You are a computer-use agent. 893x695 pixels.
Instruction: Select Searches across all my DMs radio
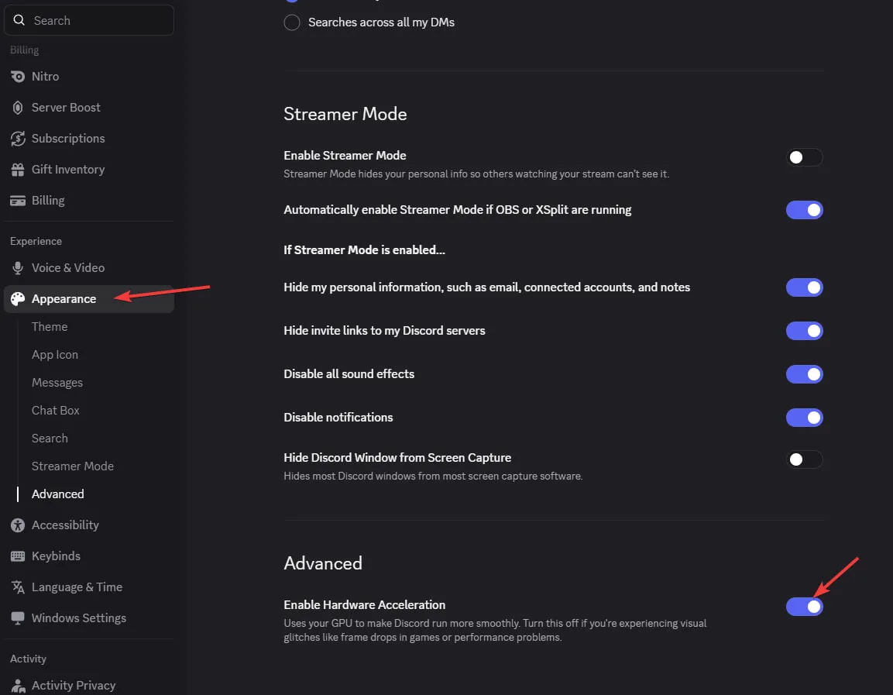pyautogui.click(x=291, y=22)
